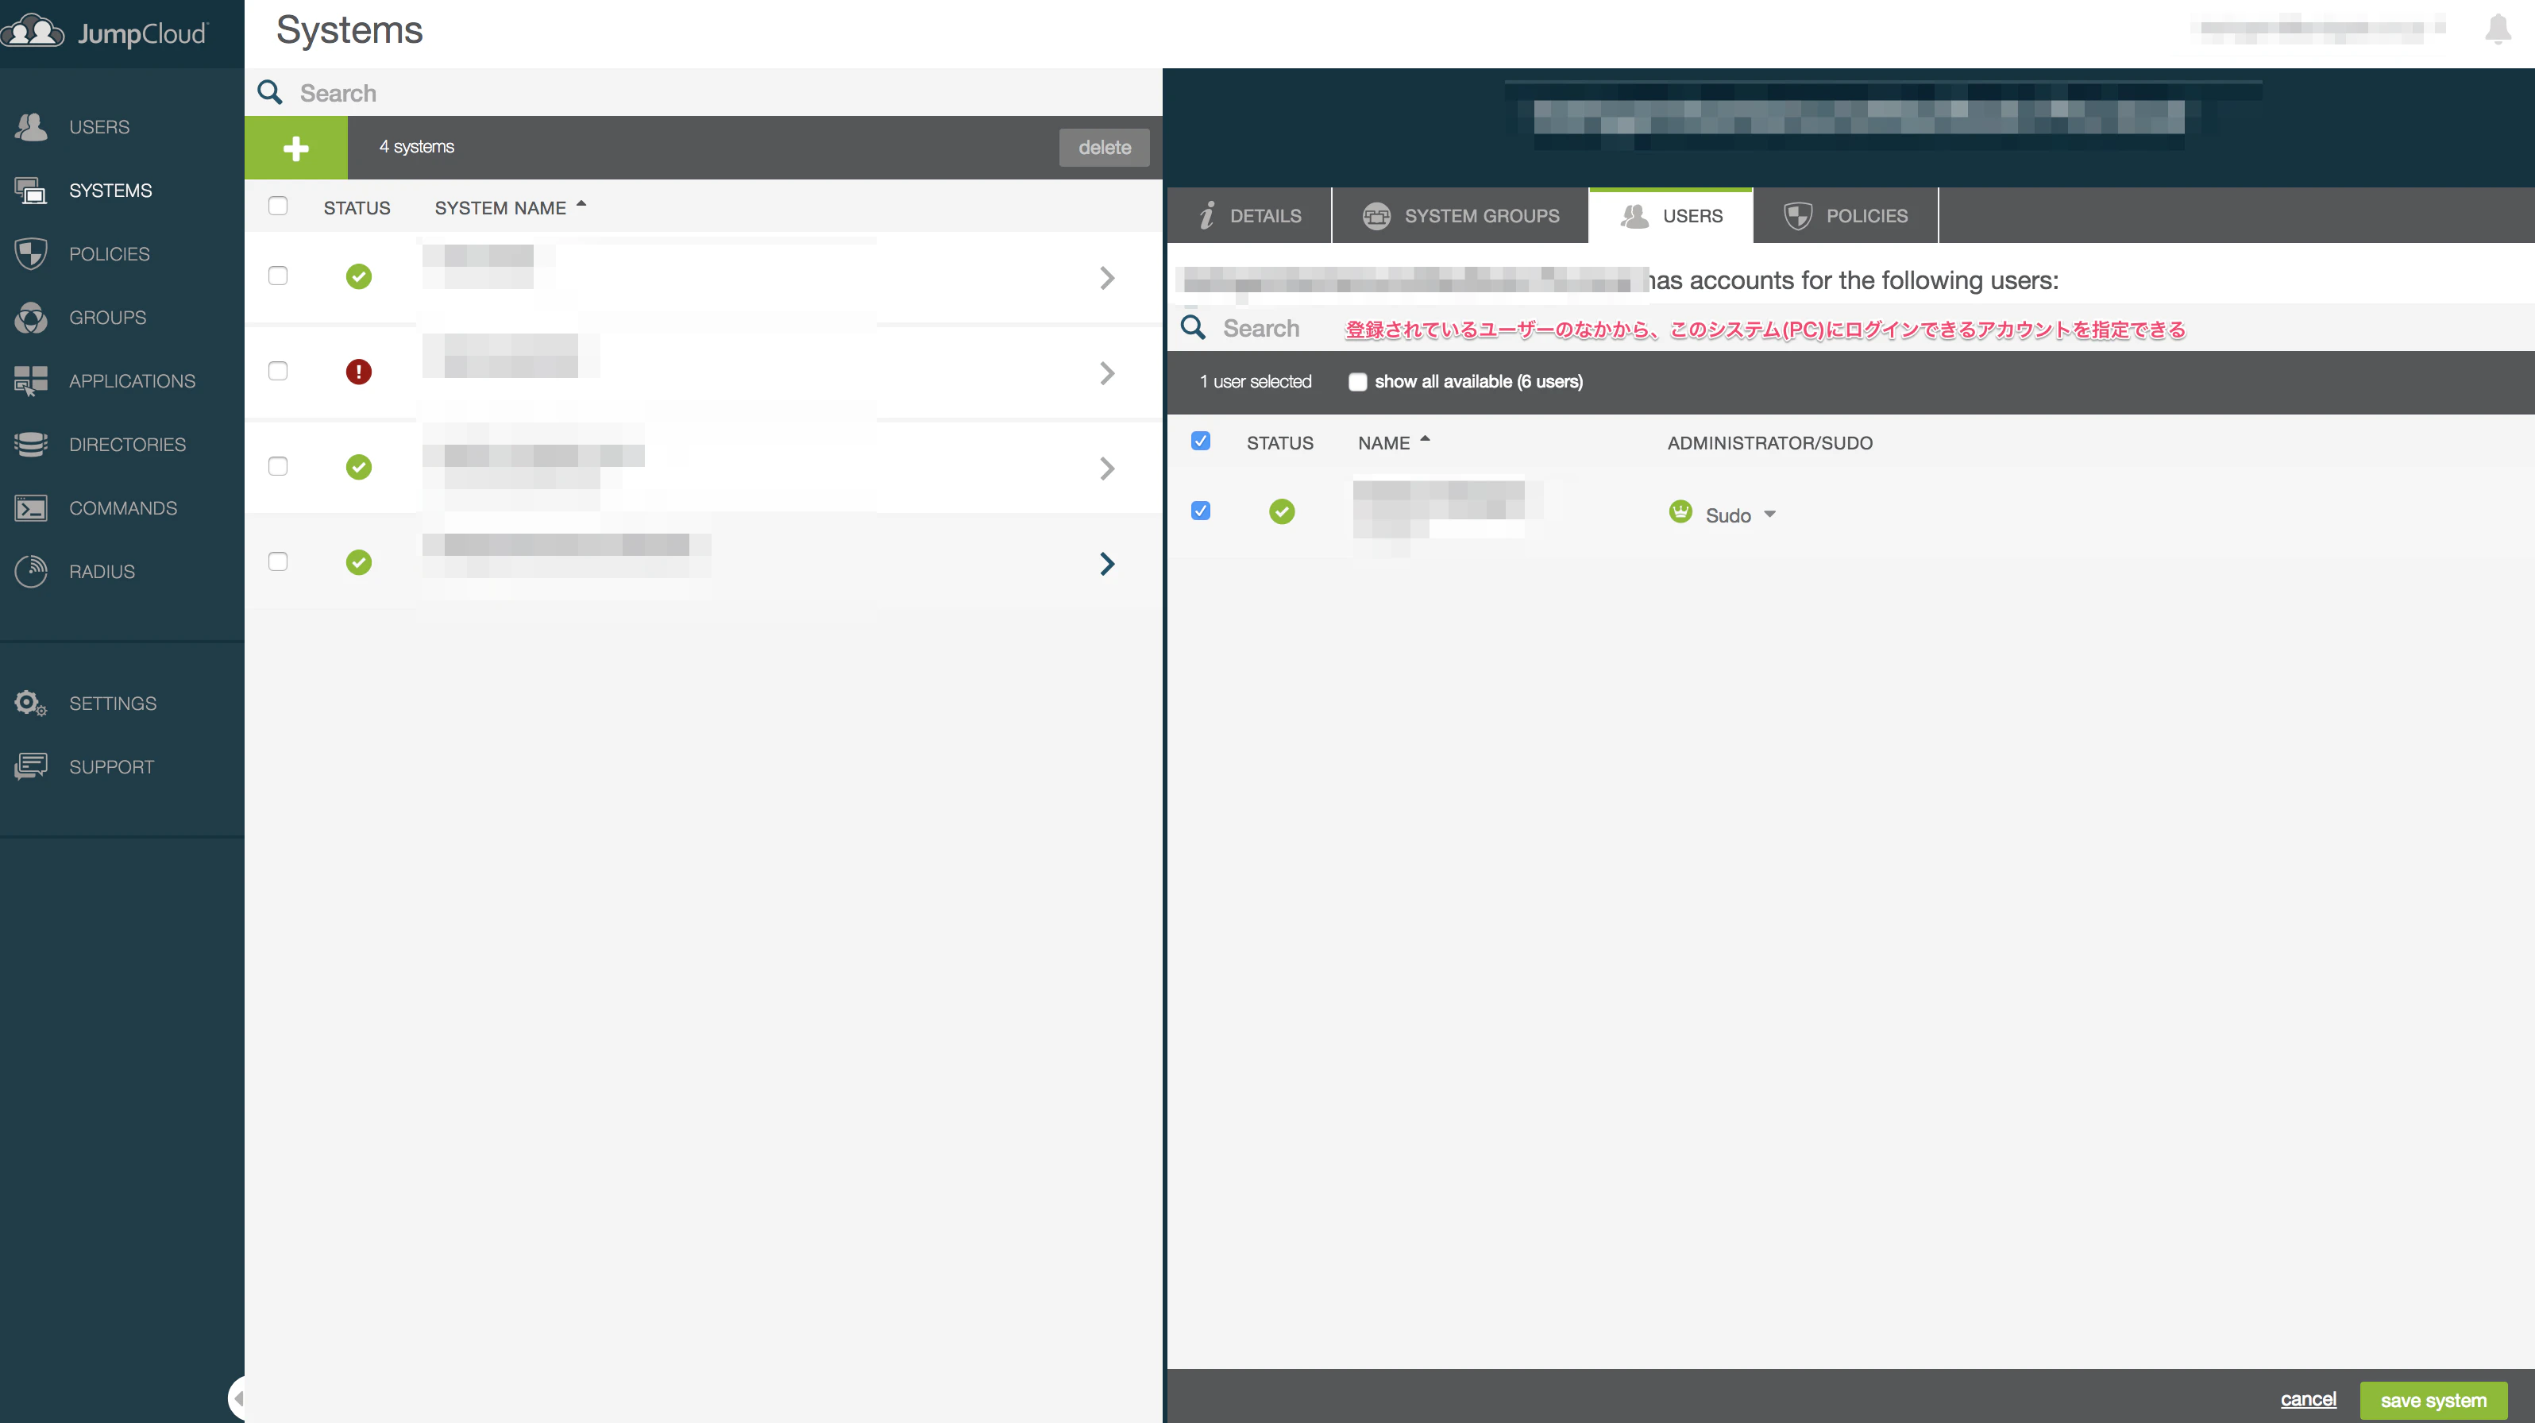
Task: Click the notifications bell icon
Action: (2498, 29)
